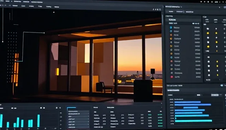Select the third tab in the right side panel
226x130 pixels.
pyautogui.click(x=189, y=12)
